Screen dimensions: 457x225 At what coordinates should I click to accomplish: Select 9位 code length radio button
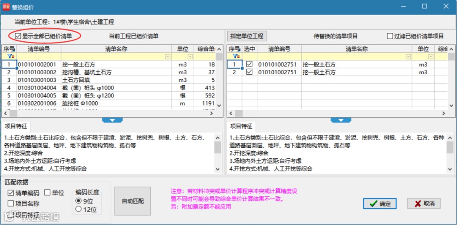(78, 201)
